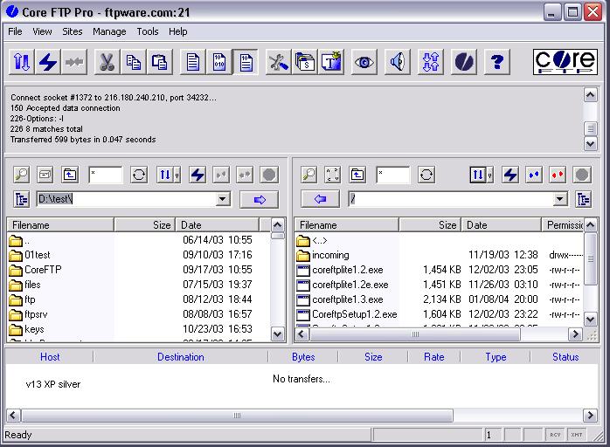Image resolution: width=610 pixels, height=447 pixels.
Task: Click the Core FTP round logo toolbar icon
Action: tap(464, 62)
